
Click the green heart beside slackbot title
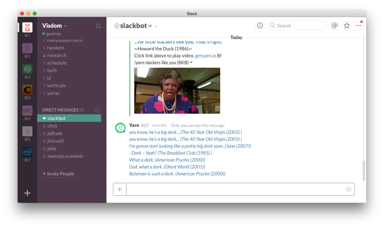150,26
